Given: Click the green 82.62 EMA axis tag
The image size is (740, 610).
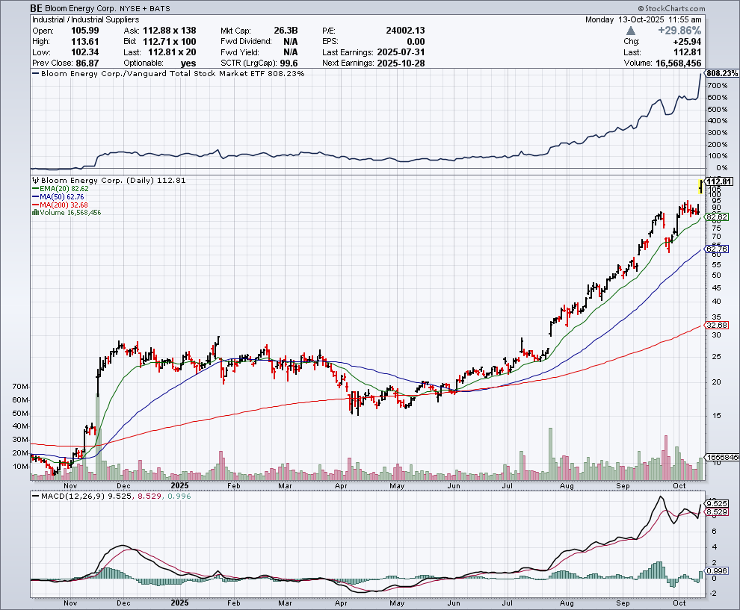Looking at the screenshot, I should tap(716, 217).
